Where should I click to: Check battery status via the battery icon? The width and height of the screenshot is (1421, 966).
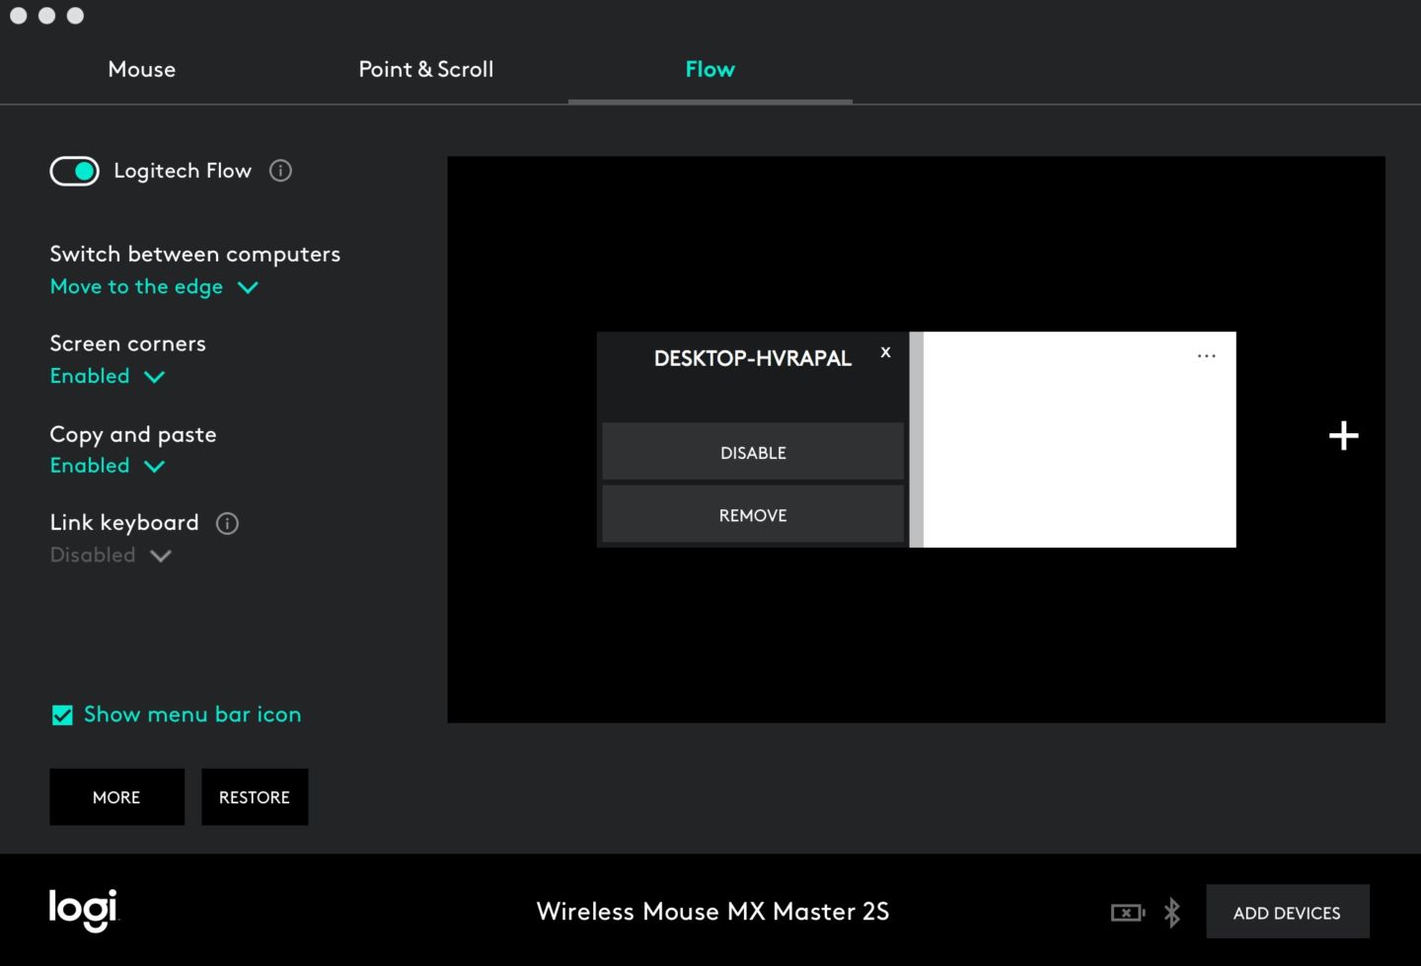(1127, 912)
